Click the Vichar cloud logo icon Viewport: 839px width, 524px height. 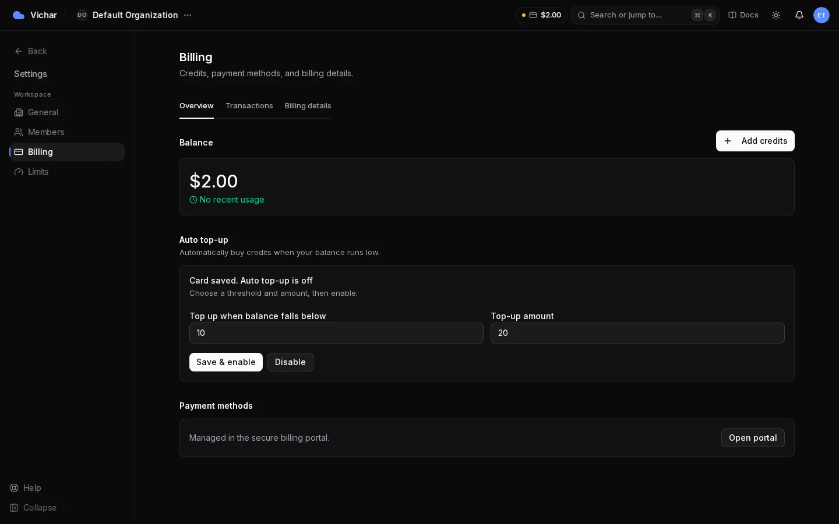19,15
